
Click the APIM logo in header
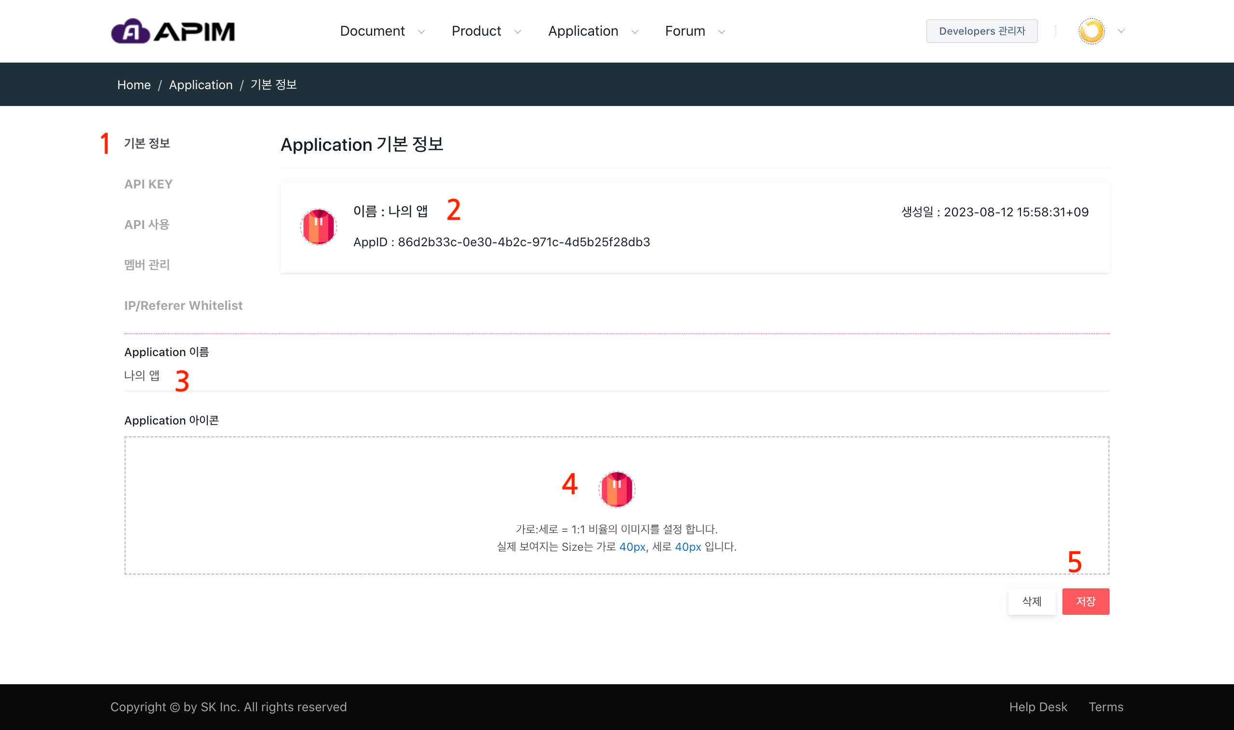[x=173, y=31]
